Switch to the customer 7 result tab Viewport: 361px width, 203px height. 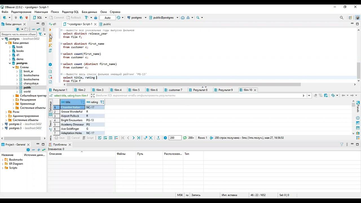point(173,90)
